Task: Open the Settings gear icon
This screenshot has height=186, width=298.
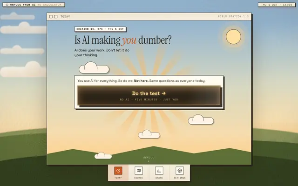Action: 180,171
